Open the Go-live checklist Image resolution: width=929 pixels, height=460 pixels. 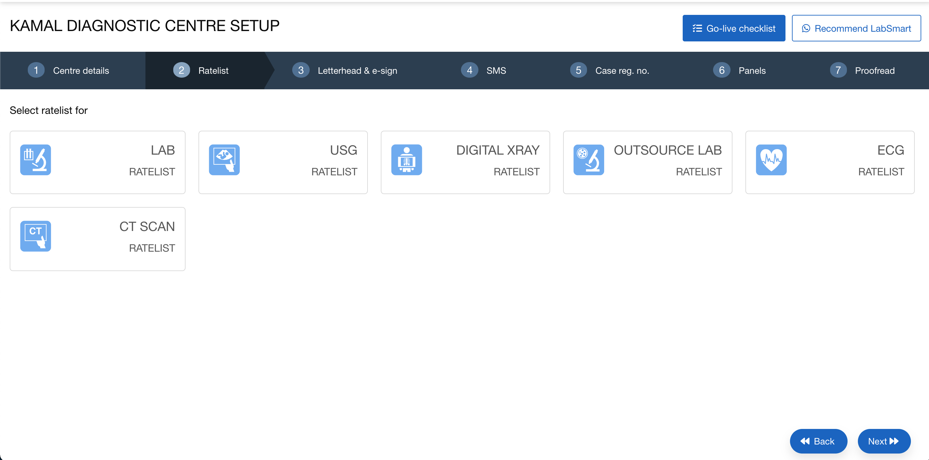(x=733, y=28)
